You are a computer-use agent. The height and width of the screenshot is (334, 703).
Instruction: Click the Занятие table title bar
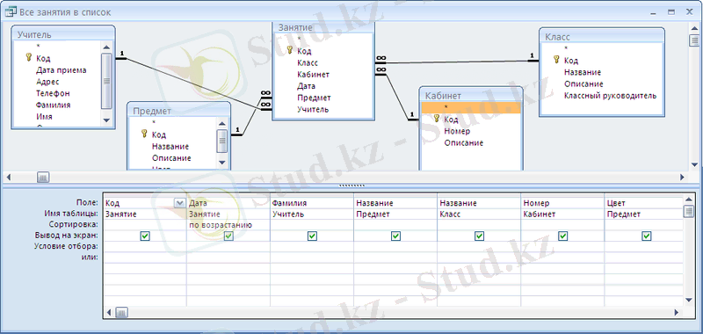pyautogui.click(x=323, y=27)
